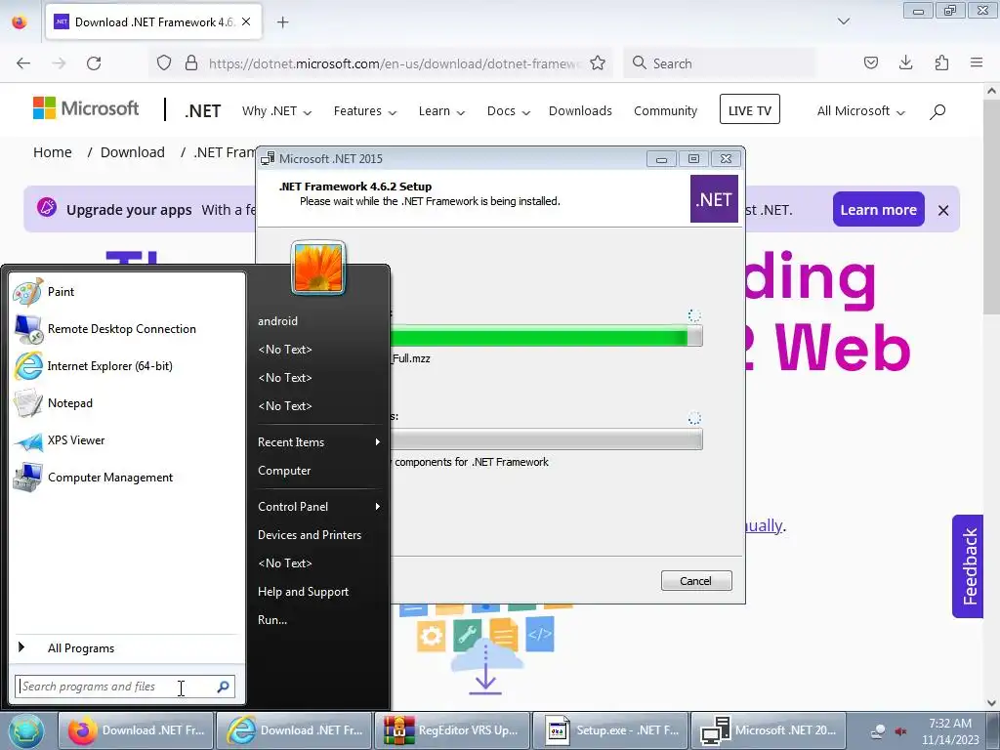Viewport: 1000px width, 750px height.
Task: Expand the Features menu
Action: [365, 111]
